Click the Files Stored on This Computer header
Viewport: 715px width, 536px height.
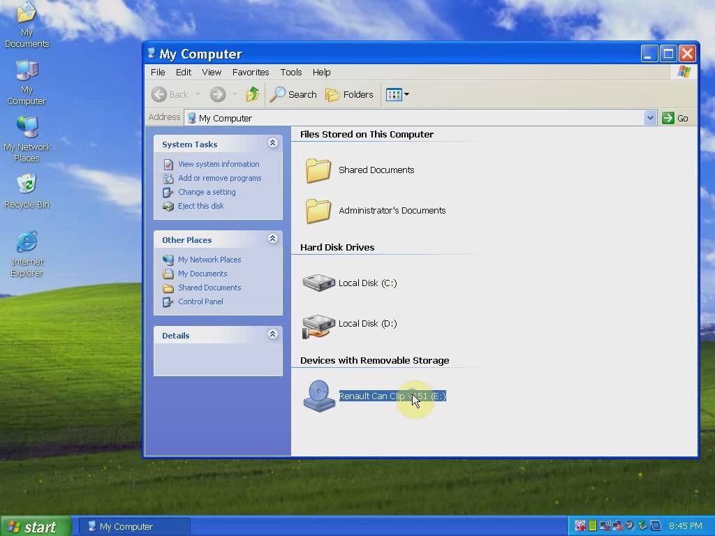click(x=367, y=135)
